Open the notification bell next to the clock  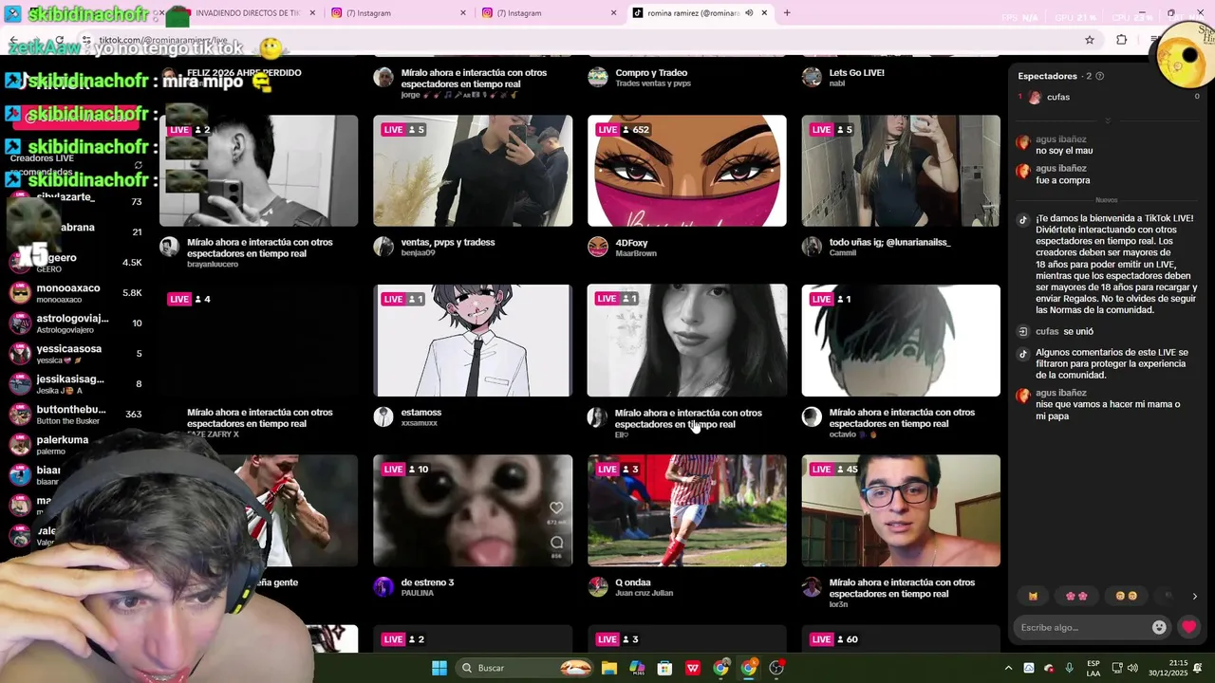pos(1198,668)
